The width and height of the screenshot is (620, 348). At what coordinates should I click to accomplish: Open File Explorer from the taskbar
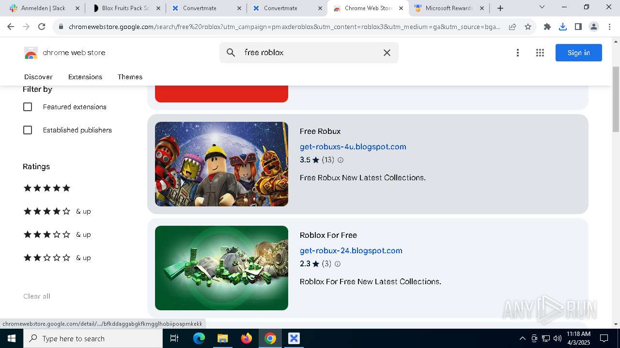[x=222, y=338]
